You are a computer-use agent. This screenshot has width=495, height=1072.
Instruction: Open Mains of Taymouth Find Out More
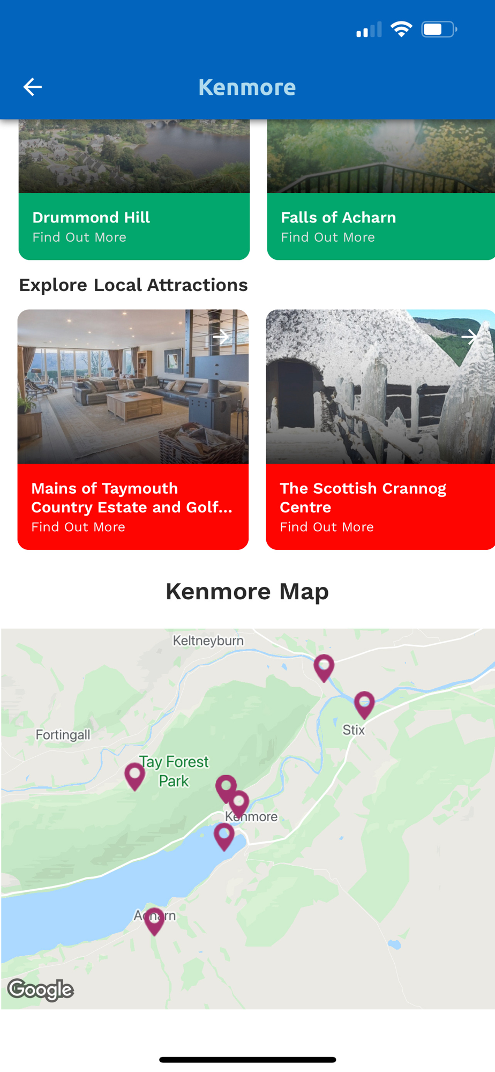[78, 527]
